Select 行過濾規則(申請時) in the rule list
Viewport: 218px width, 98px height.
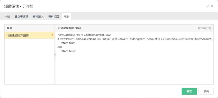pyautogui.click(x=29, y=35)
